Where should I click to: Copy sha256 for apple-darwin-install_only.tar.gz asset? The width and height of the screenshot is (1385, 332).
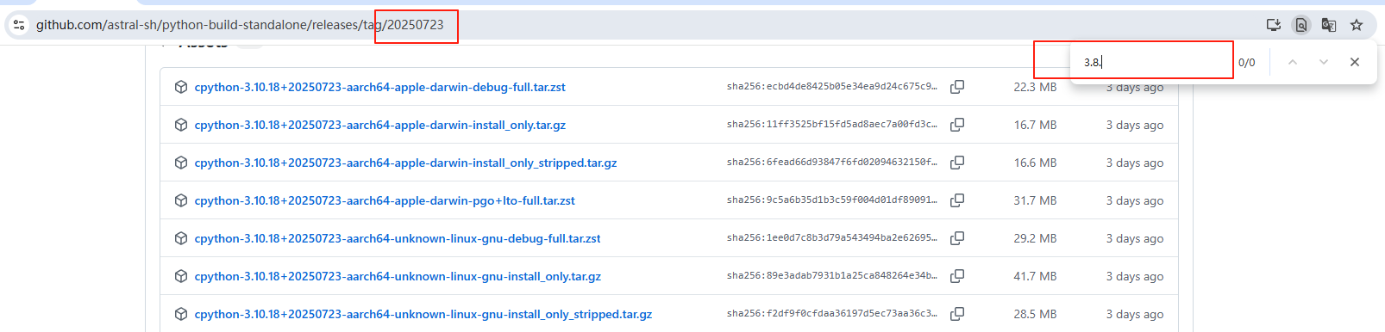(x=957, y=125)
